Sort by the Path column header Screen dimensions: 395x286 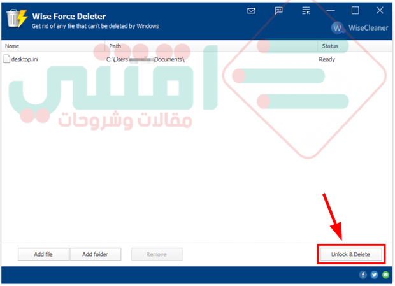211,46
